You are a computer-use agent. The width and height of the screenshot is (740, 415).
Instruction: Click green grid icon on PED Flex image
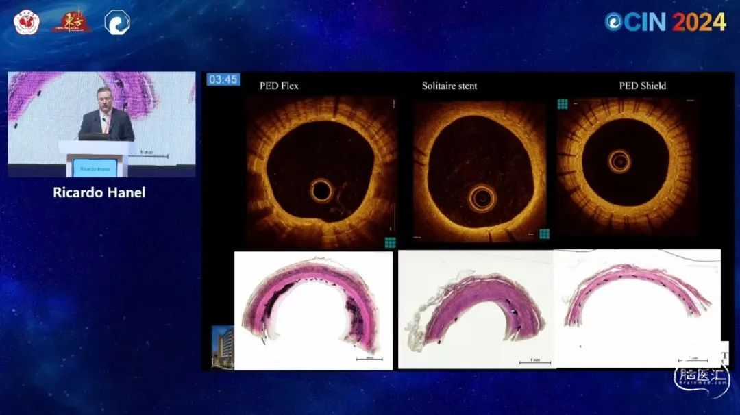coord(391,242)
